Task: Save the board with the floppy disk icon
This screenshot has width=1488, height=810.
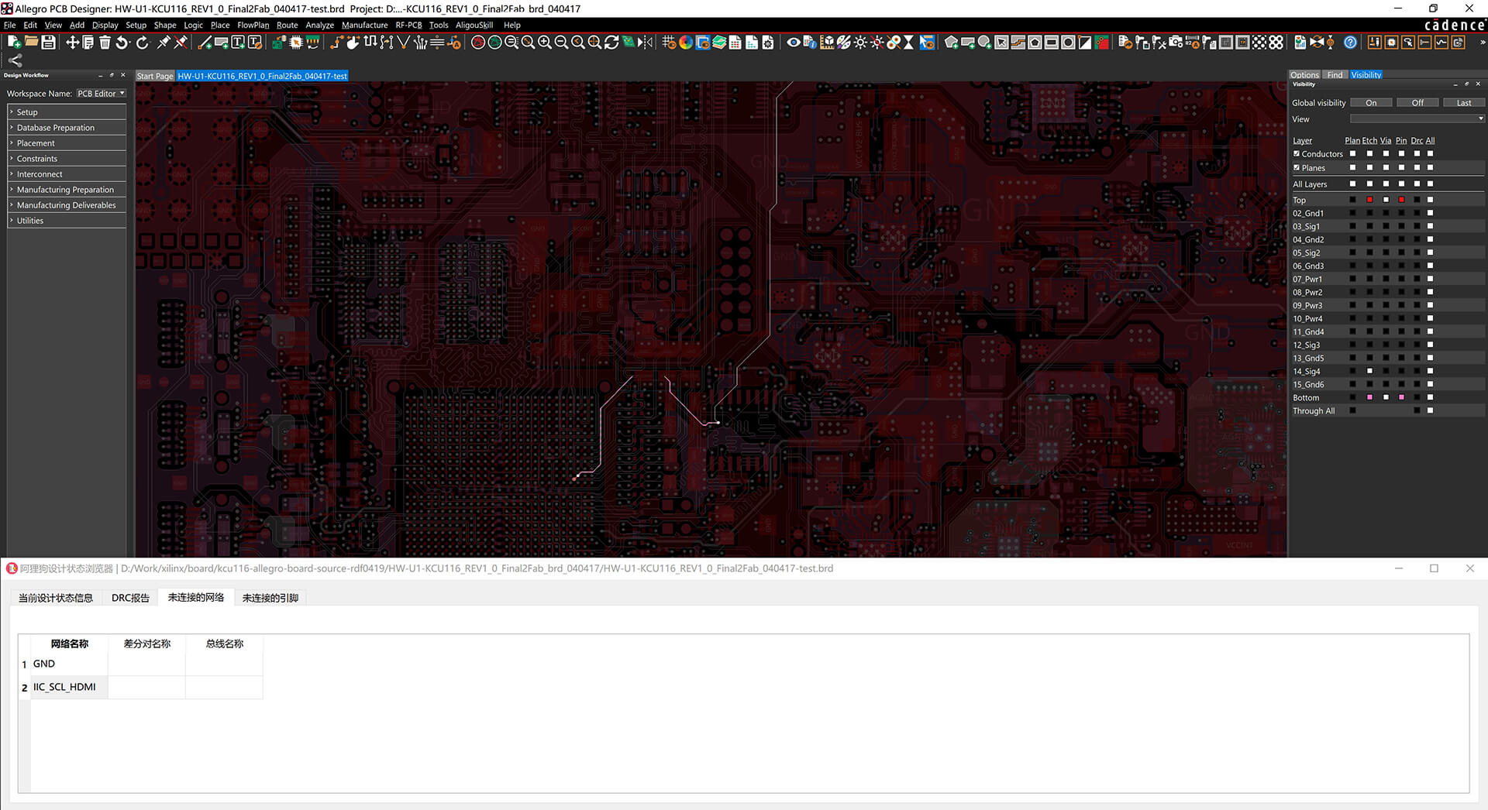Action: coord(48,42)
